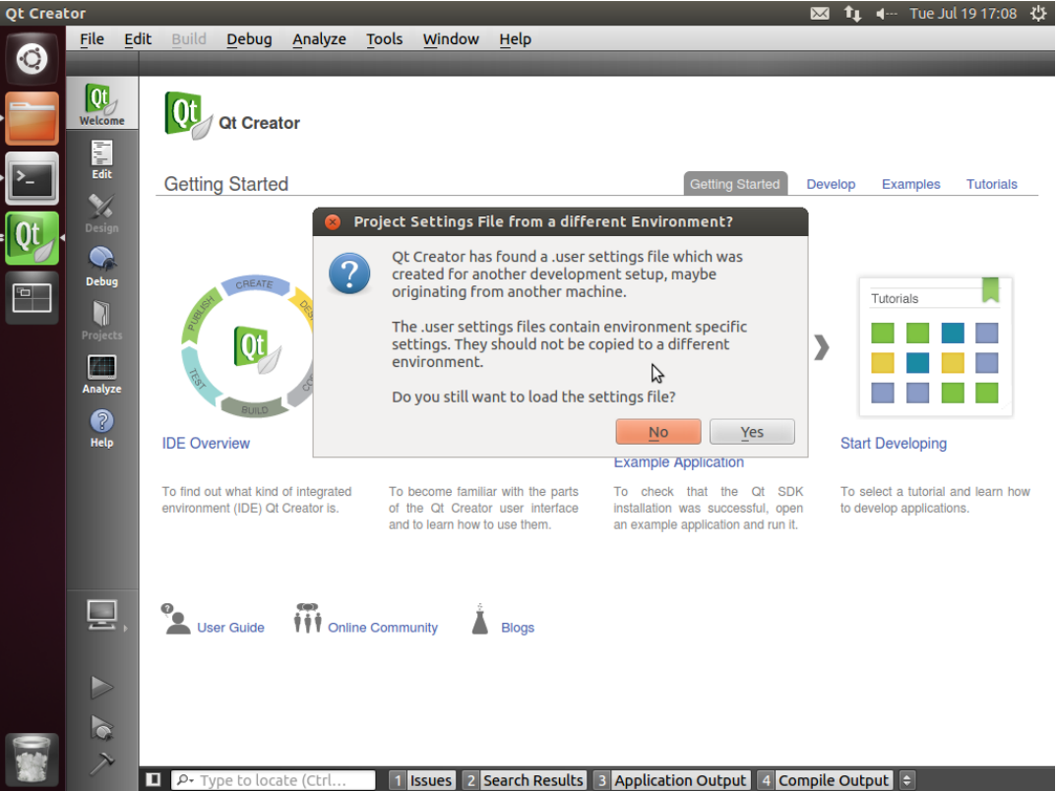Switch to Debug mode in sidebar
Viewport: 1057px width, 791px height.
(x=101, y=267)
